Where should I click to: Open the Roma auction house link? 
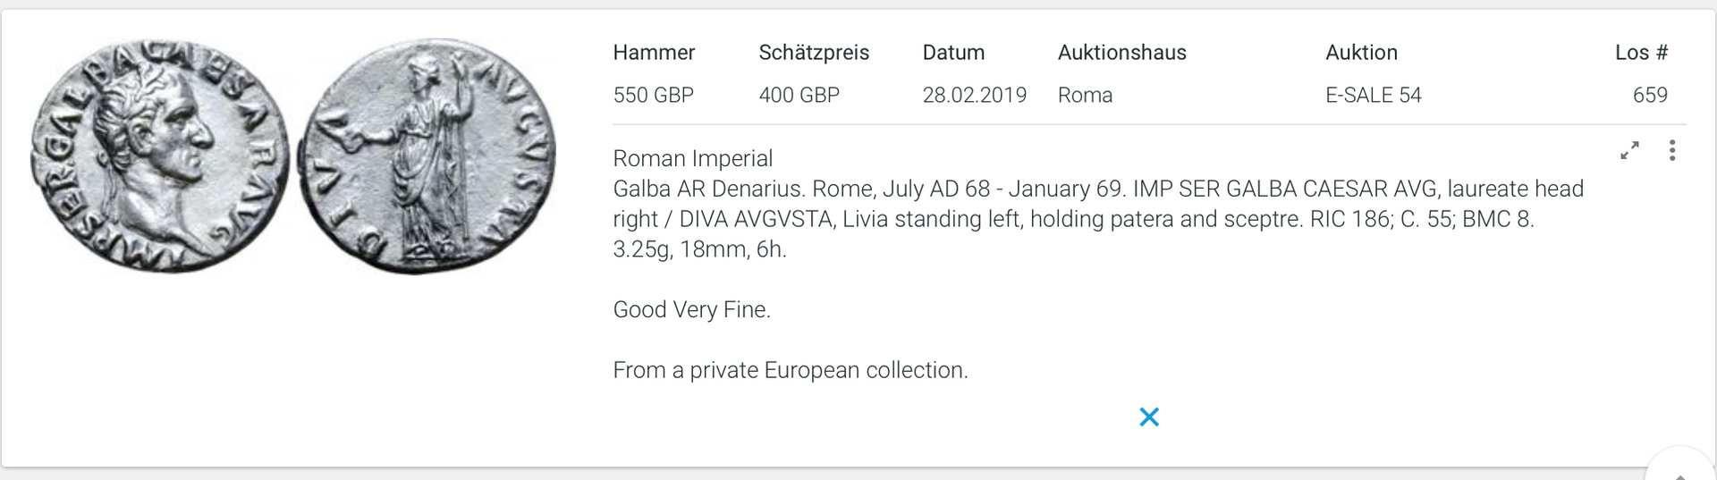click(1085, 95)
